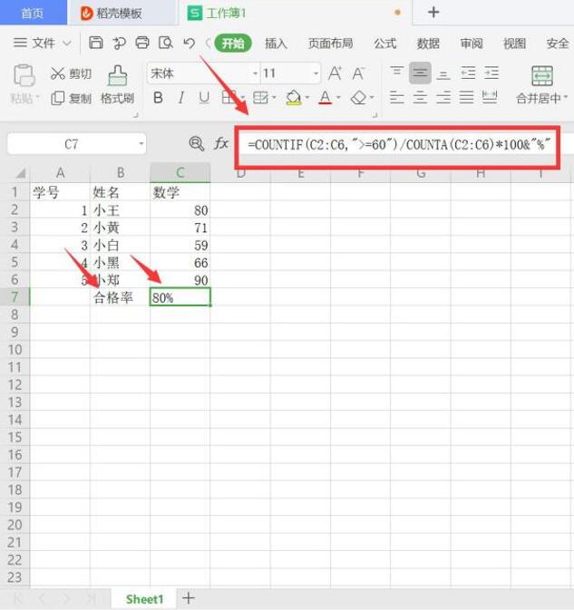
Task: Open the 插入 ribbon tab
Action: click(x=276, y=44)
